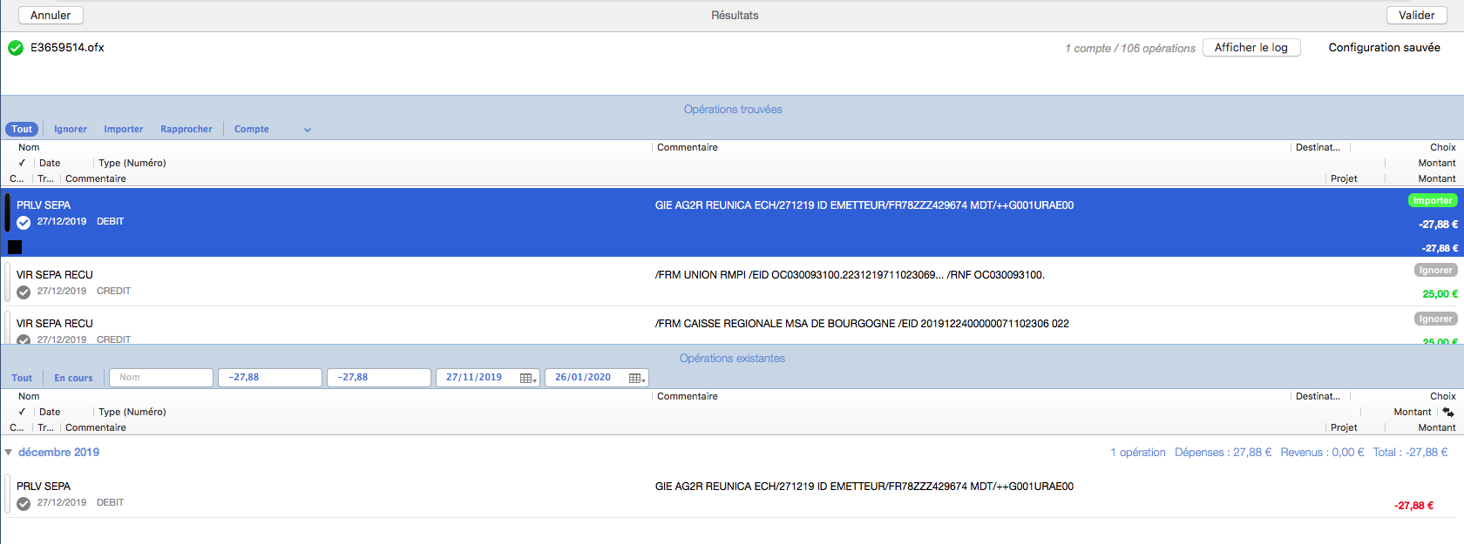This screenshot has height=544, width=1464.
Task: Click the Nom search field
Action: [161, 378]
